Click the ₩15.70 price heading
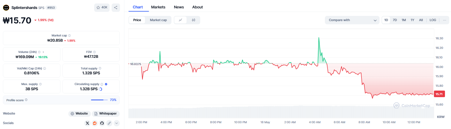This screenshot has height=129, width=451. 17,20
